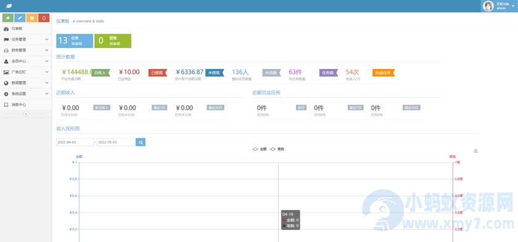518x242 pixels.
Task: Click the 13 任务 待审核 tile
Action: [75, 41]
